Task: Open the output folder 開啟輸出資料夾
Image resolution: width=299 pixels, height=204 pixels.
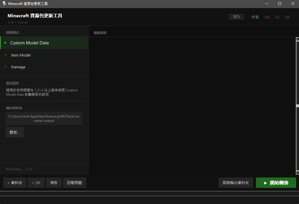Action: coord(236,183)
